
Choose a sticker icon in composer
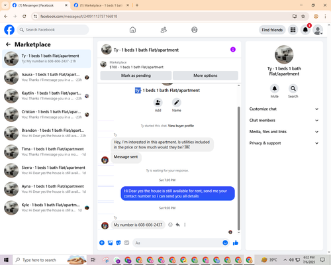point(118,243)
